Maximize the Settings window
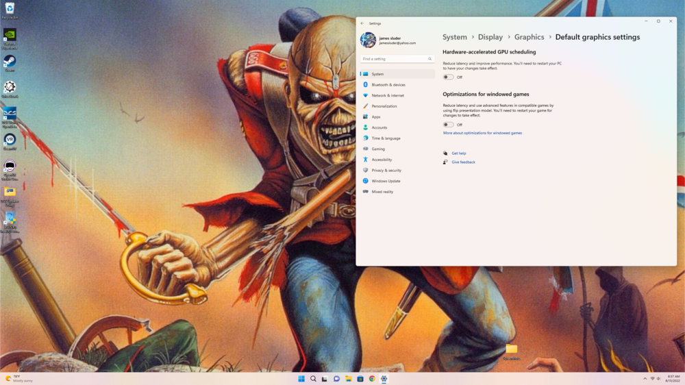The width and height of the screenshot is (685, 385). (658, 21)
